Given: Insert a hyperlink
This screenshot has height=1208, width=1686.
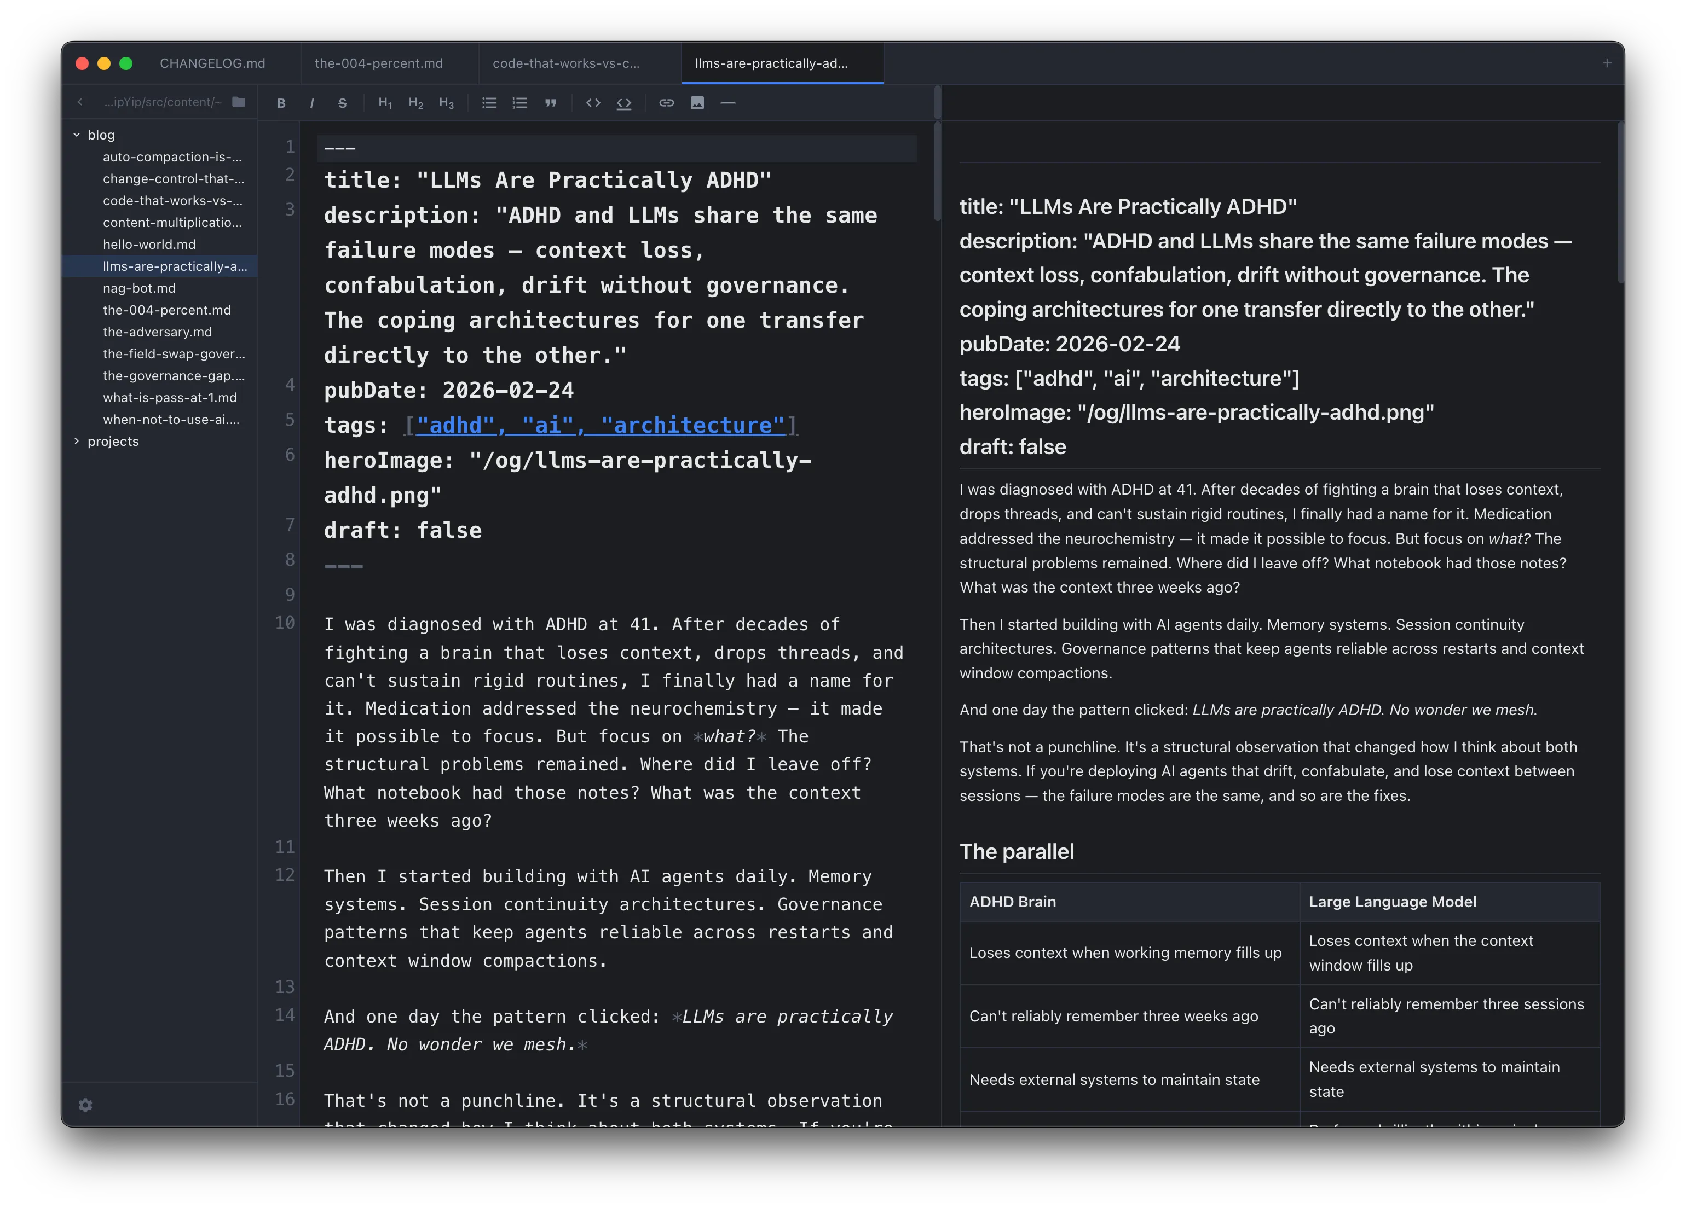Looking at the screenshot, I should click(x=666, y=103).
